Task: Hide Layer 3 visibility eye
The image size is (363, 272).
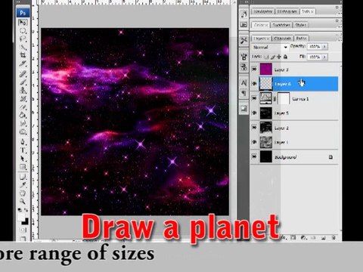Action: click(254, 69)
